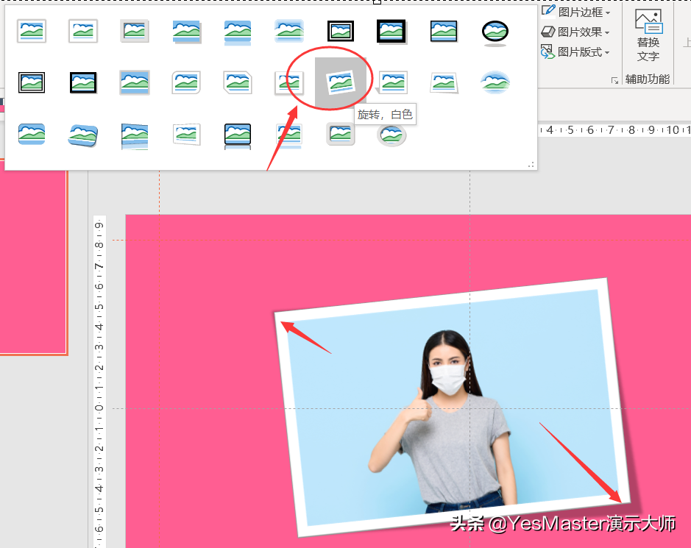
Task: Apply Double Frame Black picture style
Action: (x=341, y=32)
